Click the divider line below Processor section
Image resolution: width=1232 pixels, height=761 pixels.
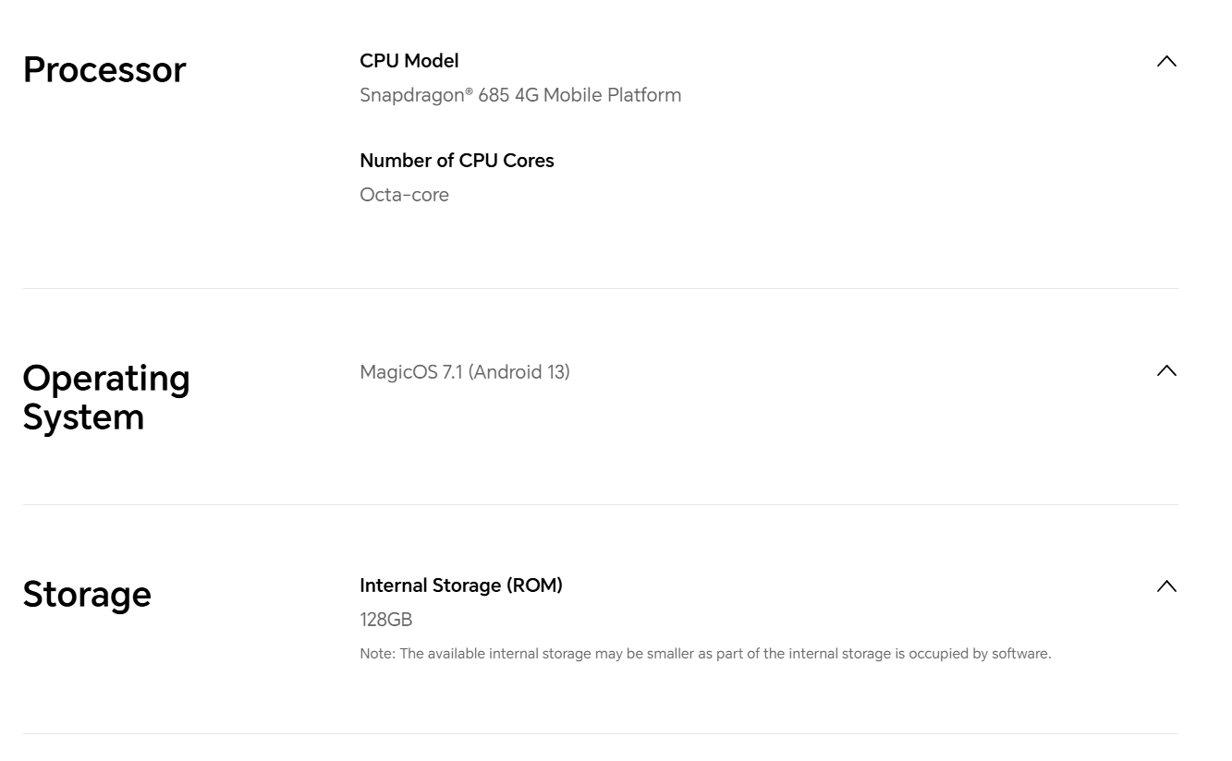click(600, 289)
